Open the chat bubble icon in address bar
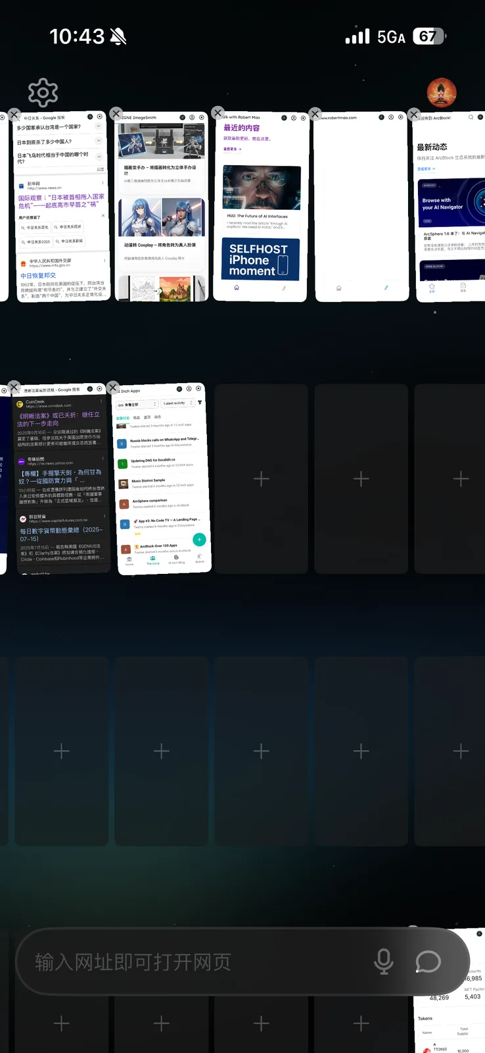485x1053 pixels. [x=428, y=962]
